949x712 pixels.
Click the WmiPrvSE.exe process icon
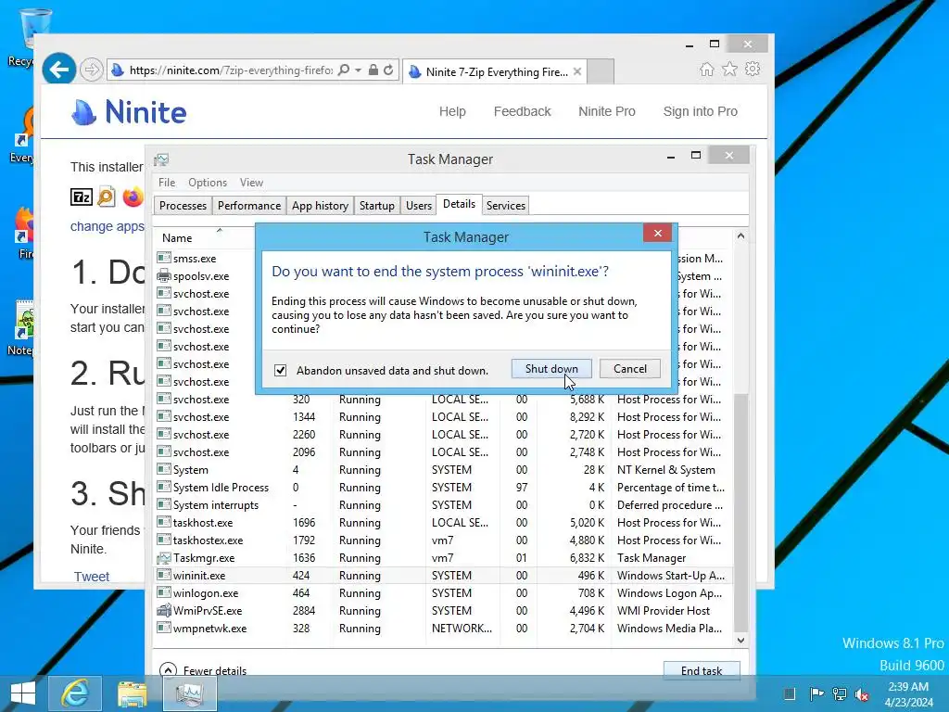[x=163, y=610]
